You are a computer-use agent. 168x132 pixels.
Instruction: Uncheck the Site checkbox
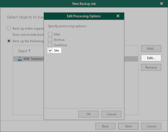pos(50,50)
